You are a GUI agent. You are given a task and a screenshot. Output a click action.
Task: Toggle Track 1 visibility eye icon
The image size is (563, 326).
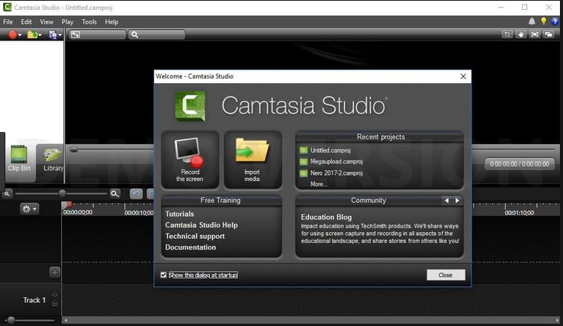55,295
